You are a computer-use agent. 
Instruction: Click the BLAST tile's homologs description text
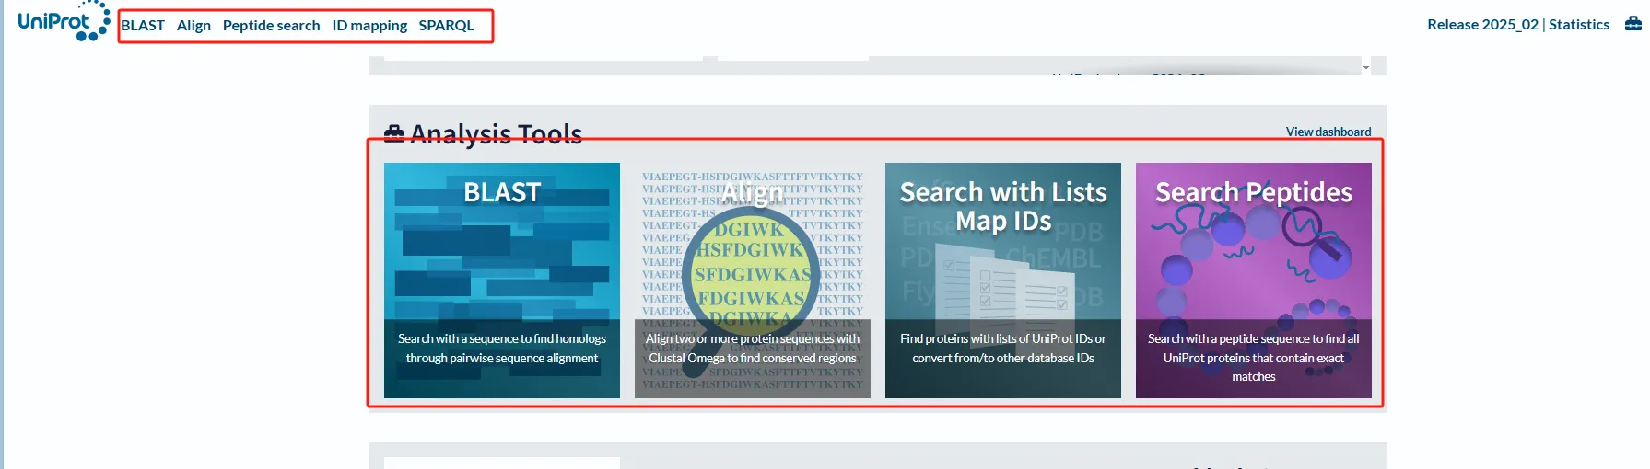[x=501, y=349]
